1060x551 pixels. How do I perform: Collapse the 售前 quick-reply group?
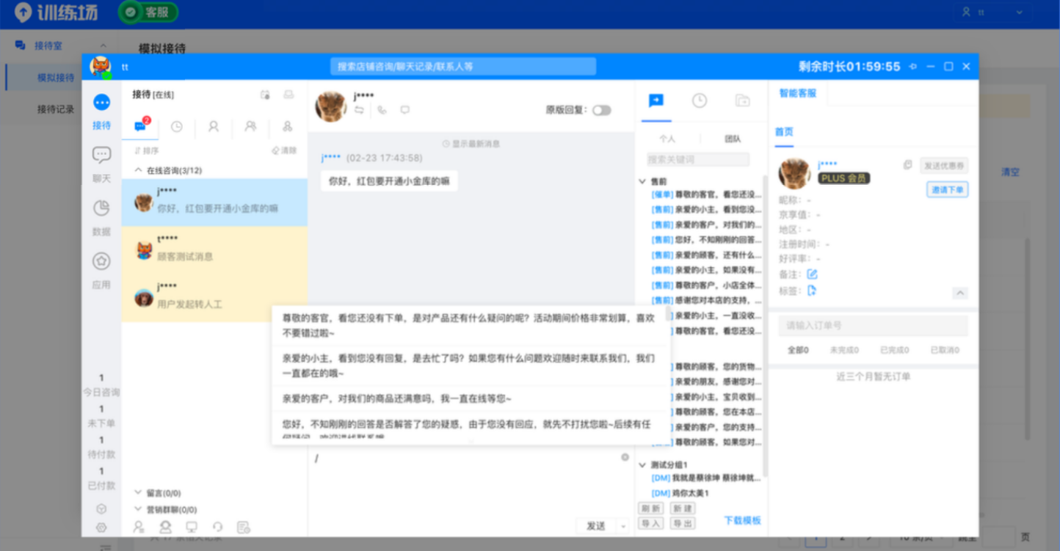tap(643, 181)
